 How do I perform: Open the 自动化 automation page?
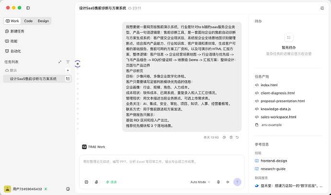coord(13,51)
